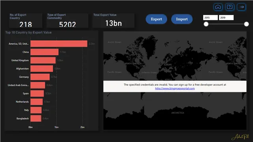
Task: Open the help question mark icon
Action: [230, 7]
